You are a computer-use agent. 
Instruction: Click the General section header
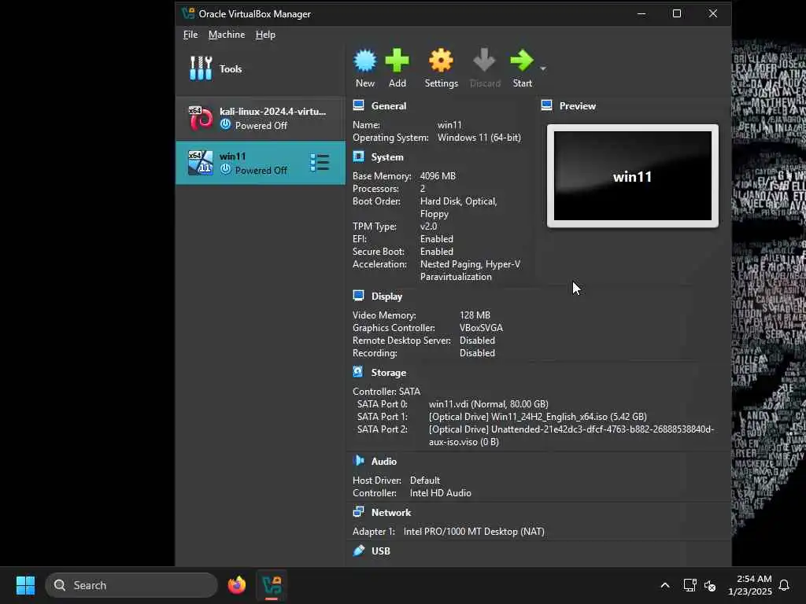[389, 106]
